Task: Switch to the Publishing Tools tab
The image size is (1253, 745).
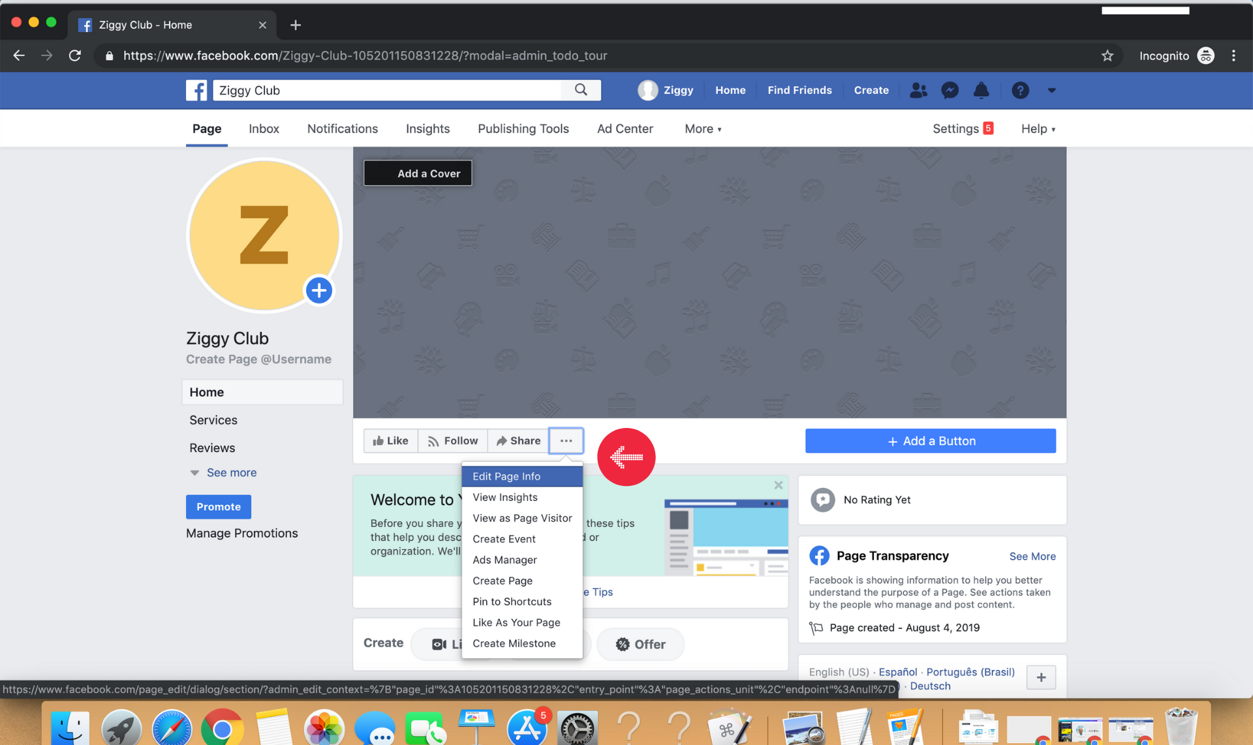Action: [x=523, y=128]
